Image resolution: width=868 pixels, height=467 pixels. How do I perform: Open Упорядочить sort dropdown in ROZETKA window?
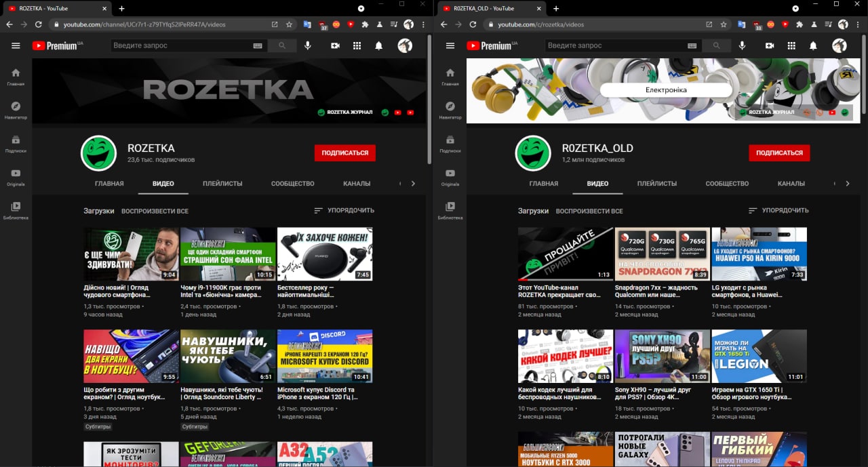344,211
